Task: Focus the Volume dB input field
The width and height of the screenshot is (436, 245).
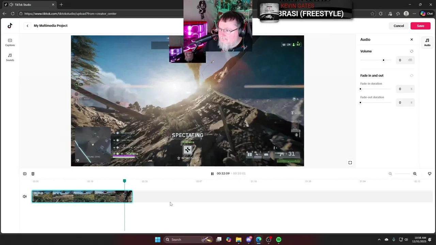Action: (x=405, y=60)
